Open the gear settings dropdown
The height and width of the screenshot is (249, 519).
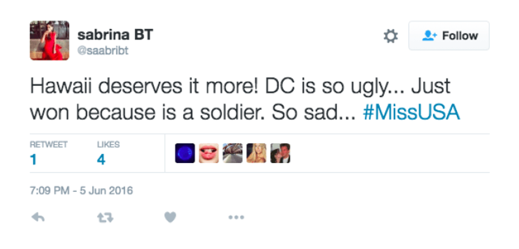390,36
